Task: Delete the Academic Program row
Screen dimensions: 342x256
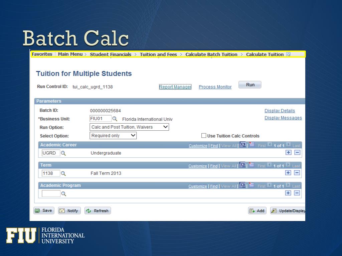Action: click(x=297, y=193)
